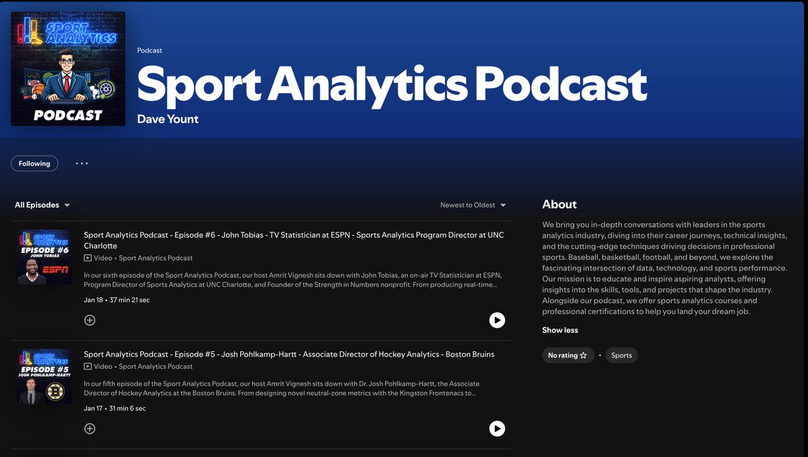The image size is (808, 457).
Task: Click the Sport Analytics Podcast main title
Action: (392, 84)
